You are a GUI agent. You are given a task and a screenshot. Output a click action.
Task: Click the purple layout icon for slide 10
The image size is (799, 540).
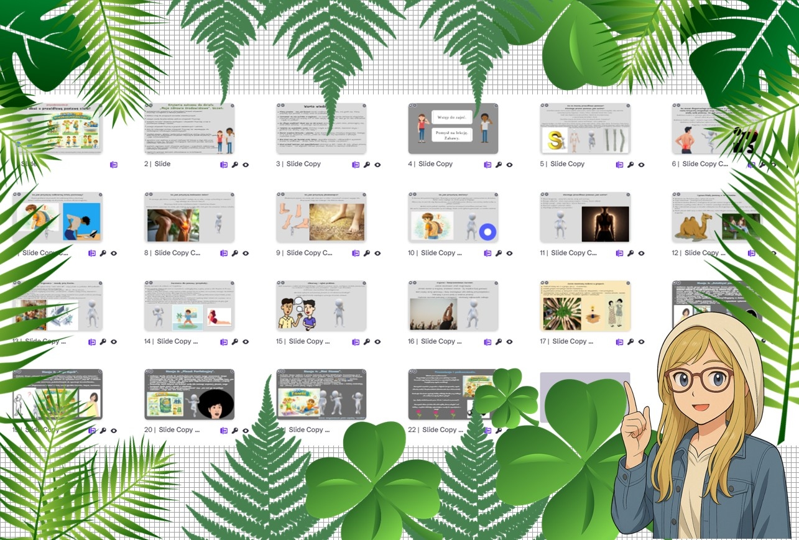(487, 253)
